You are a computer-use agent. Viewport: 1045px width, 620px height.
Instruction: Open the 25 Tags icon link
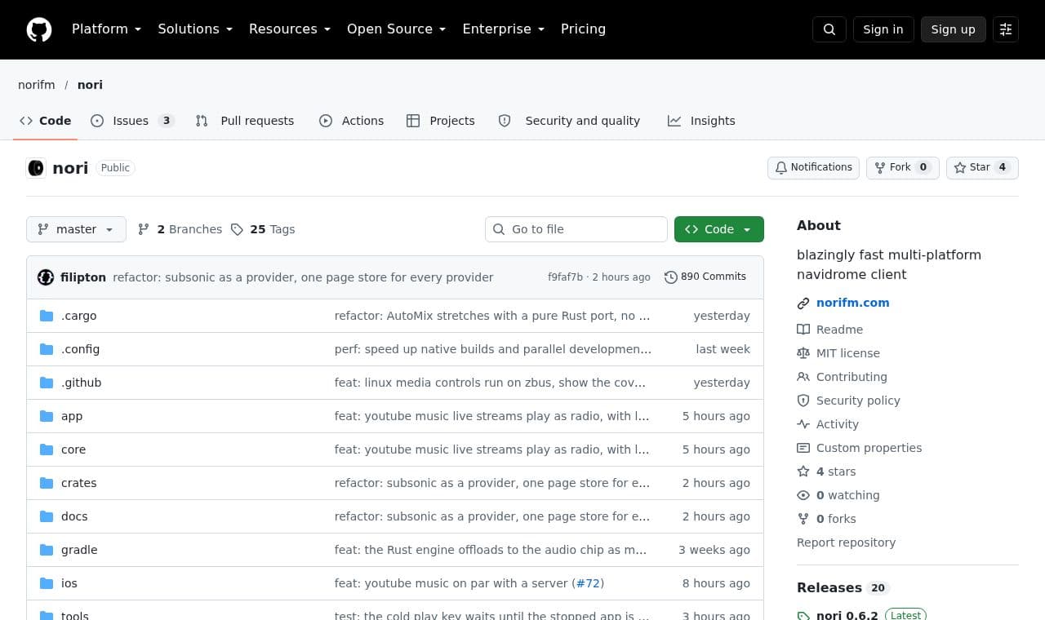(x=237, y=229)
